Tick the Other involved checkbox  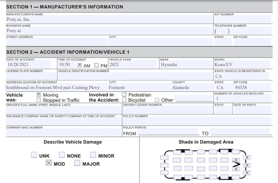157,100
